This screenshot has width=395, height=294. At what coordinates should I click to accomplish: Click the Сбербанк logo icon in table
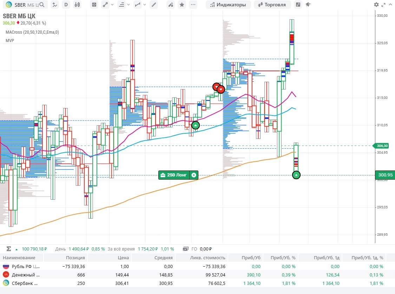tap(6, 283)
